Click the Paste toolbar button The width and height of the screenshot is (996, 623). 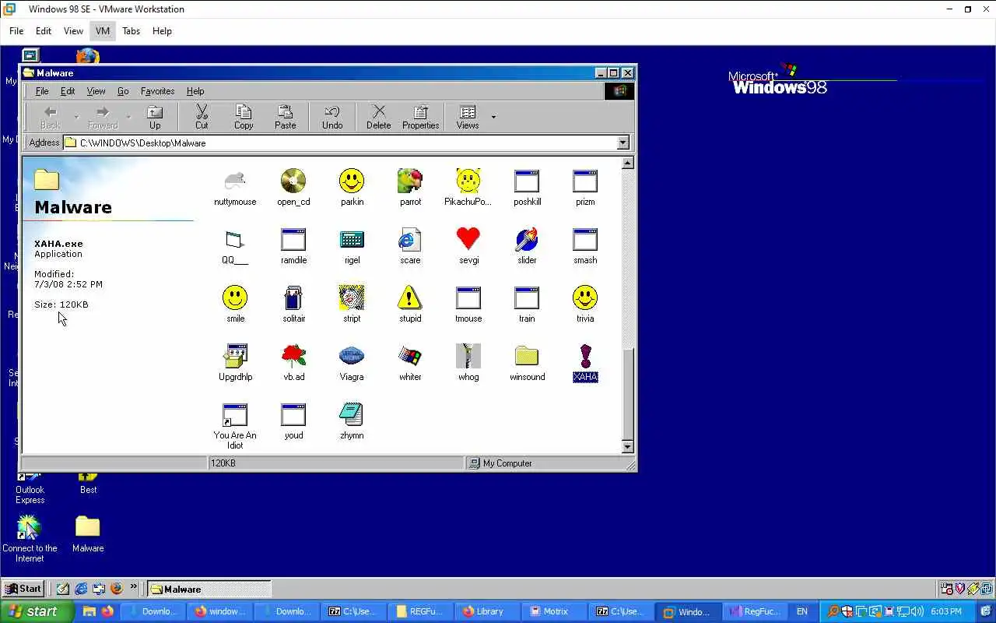286,117
